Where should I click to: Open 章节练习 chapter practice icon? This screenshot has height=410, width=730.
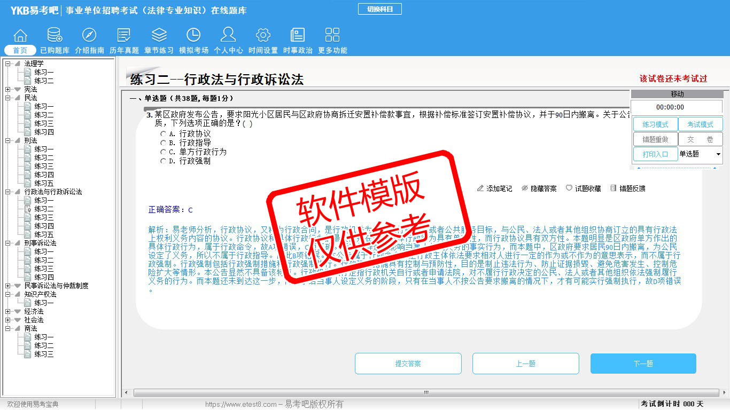click(x=159, y=36)
